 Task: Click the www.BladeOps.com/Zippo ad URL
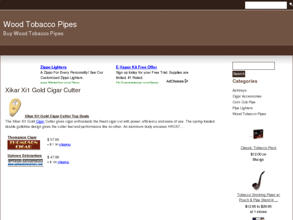click(60, 82)
